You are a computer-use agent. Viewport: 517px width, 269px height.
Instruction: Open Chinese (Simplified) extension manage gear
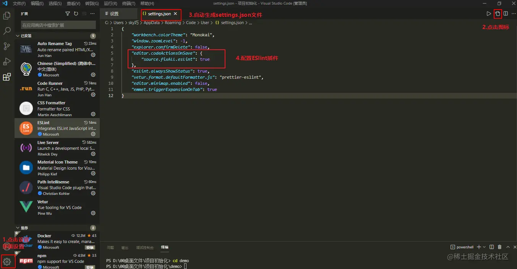tap(93, 75)
